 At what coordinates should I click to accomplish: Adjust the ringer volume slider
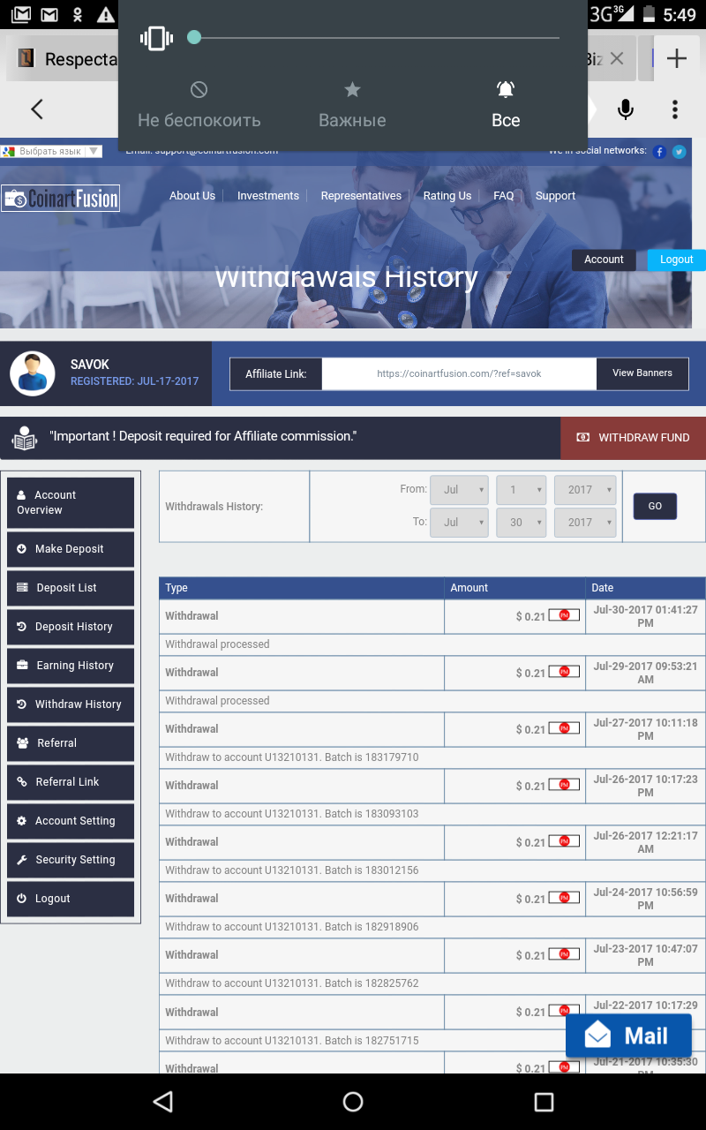coord(377,38)
